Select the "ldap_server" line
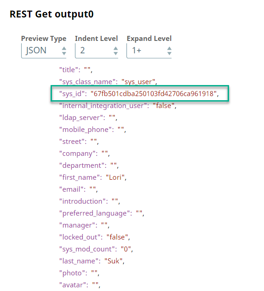 click(x=88, y=118)
